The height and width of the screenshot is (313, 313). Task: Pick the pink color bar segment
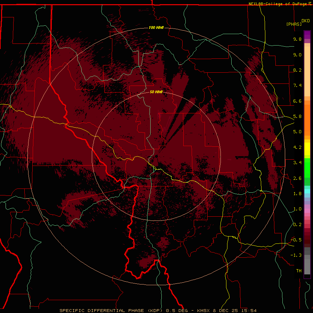coord(307,211)
